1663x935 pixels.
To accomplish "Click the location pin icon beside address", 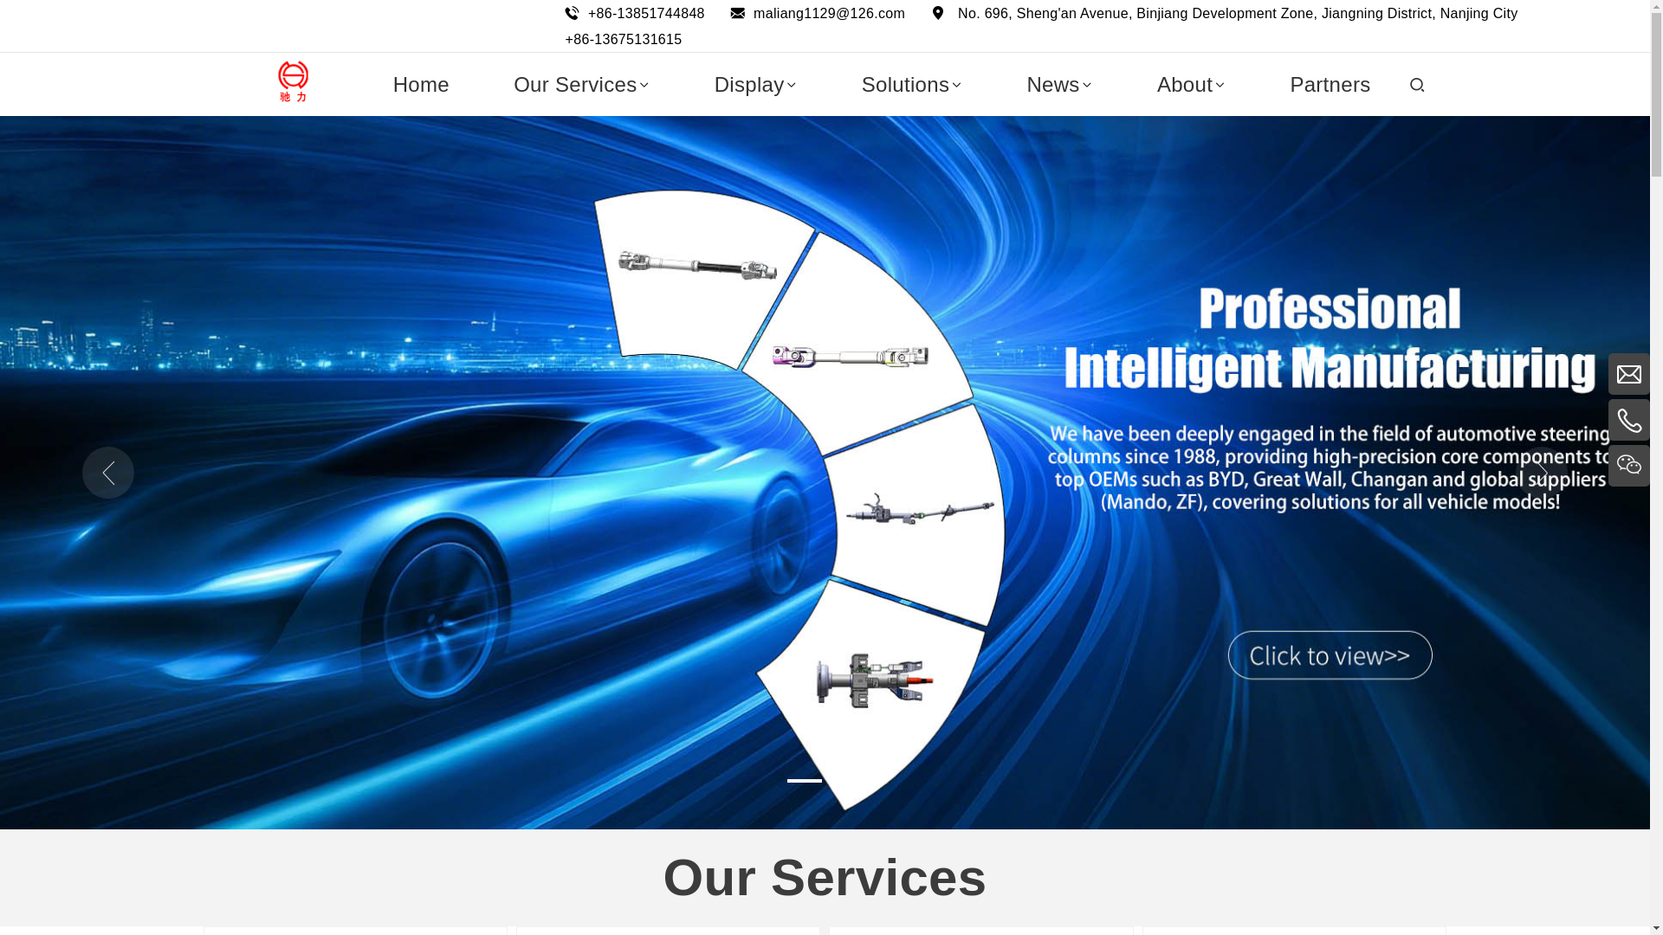I will [938, 13].
